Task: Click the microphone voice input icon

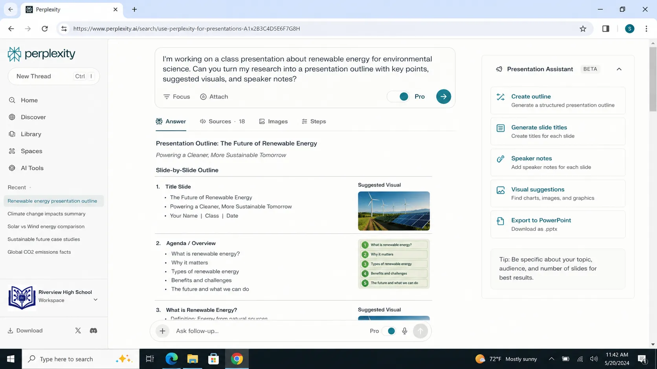Action: [404, 331]
